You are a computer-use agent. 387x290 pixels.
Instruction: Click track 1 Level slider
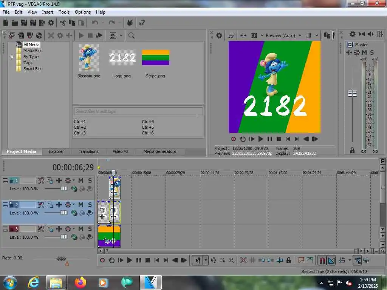[x=63, y=189]
